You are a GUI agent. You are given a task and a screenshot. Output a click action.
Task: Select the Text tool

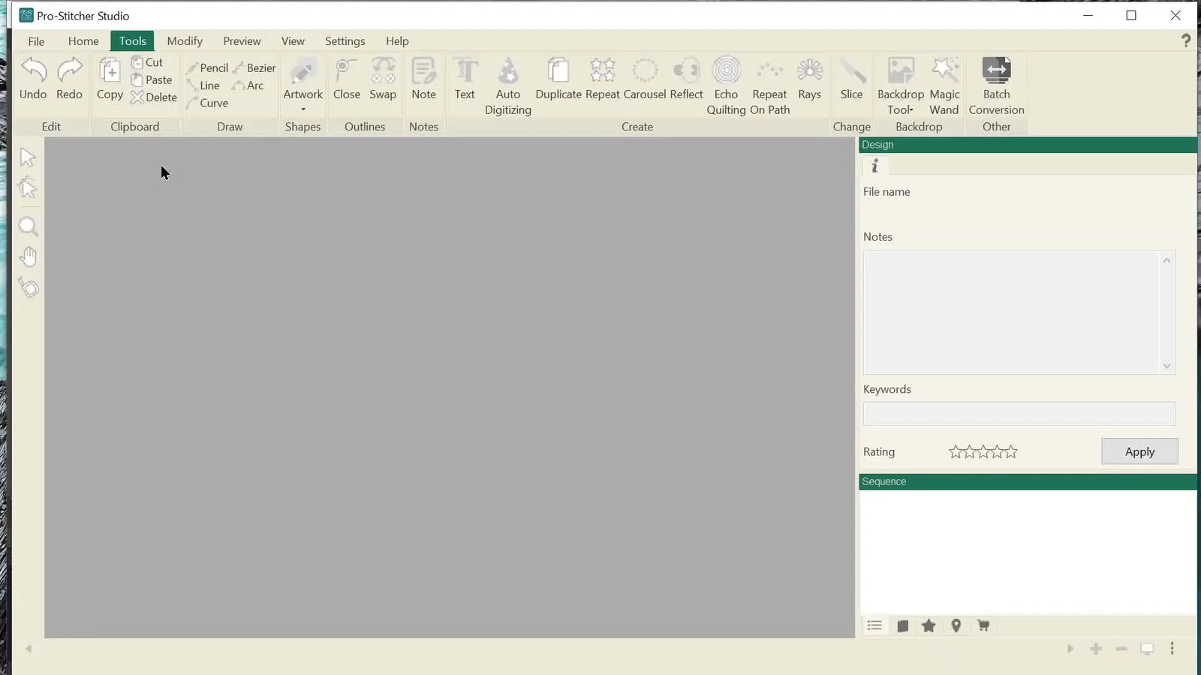(x=465, y=78)
